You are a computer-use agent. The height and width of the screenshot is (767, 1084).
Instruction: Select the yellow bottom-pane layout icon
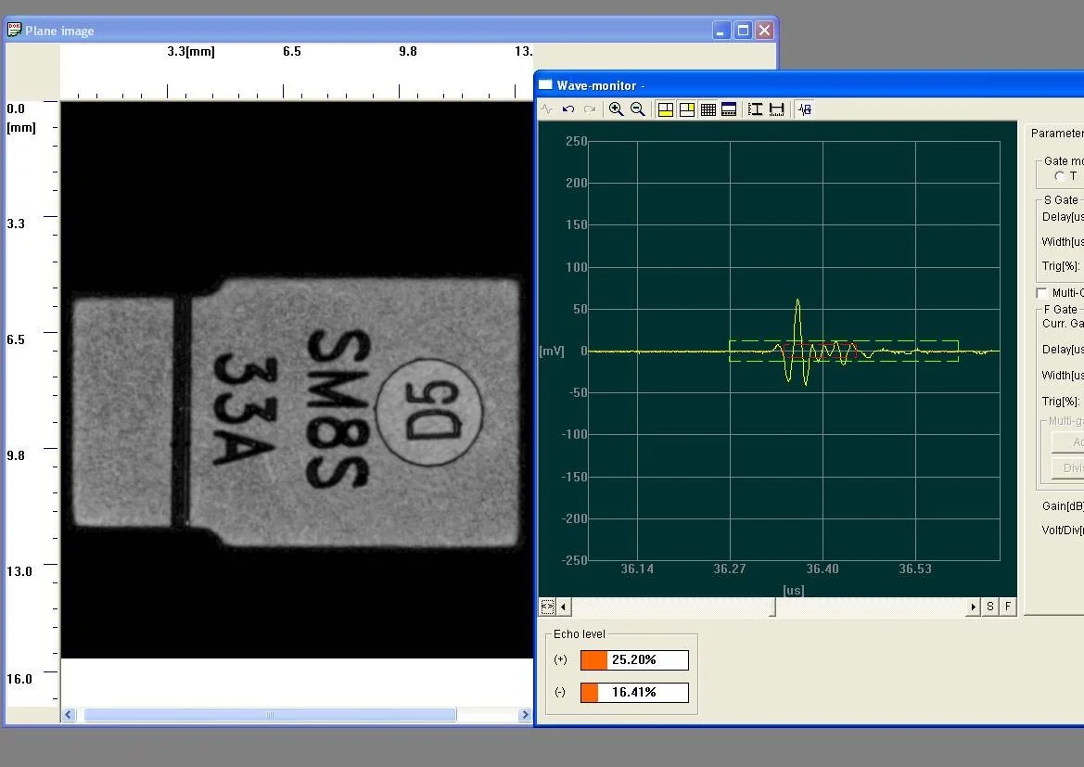point(665,109)
